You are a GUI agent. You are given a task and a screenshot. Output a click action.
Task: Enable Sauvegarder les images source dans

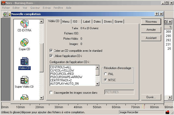[51, 92]
